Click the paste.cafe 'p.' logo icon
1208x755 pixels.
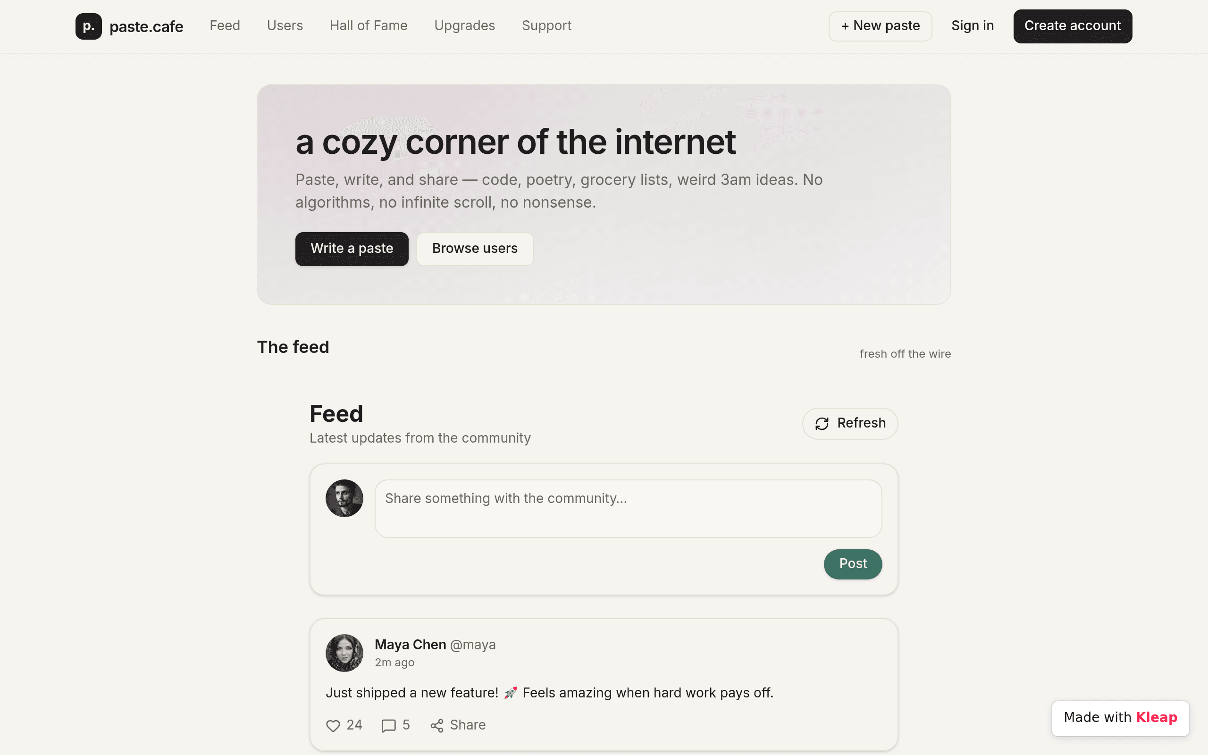pos(88,26)
